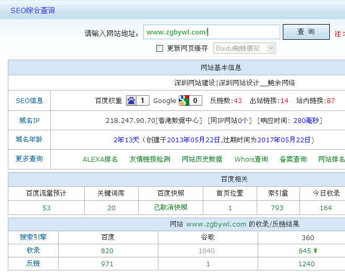This screenshot has width=345, height=272.
Task: Click the 今日收录 value 164
Action: [326, 208]
